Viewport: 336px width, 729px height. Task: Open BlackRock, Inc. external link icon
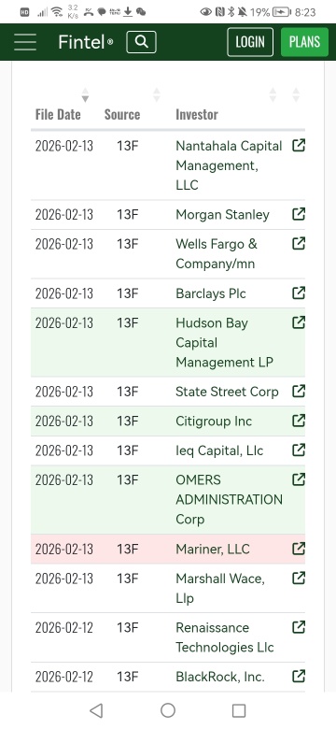click(x=299, y=676)
